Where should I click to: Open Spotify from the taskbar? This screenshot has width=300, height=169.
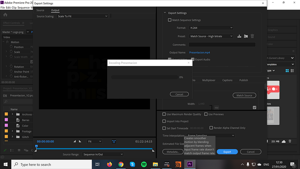pos(144,164)
